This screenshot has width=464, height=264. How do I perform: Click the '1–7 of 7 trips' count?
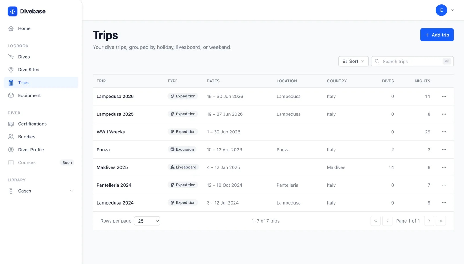point(266,221)
